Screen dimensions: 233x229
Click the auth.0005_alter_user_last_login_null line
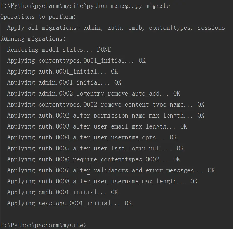95,148
